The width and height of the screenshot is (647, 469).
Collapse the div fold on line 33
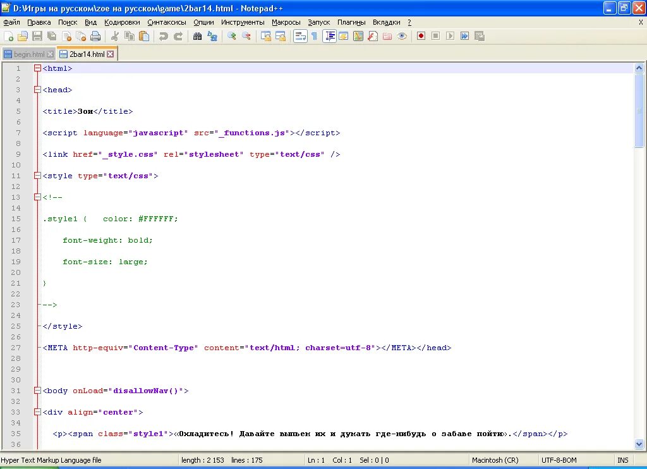pyautogui.click(x=37, y=411)
